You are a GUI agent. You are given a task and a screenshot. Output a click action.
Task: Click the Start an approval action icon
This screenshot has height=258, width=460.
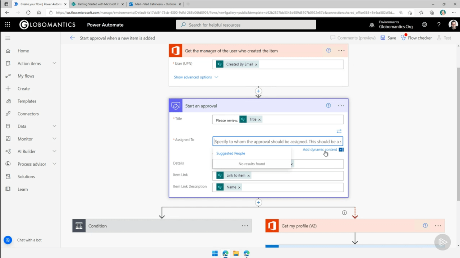coord(176,106)
